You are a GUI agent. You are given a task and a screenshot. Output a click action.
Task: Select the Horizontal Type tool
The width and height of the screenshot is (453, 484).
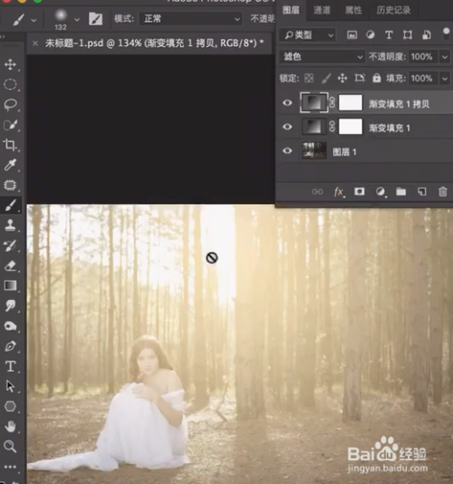[x=10, y=366]
